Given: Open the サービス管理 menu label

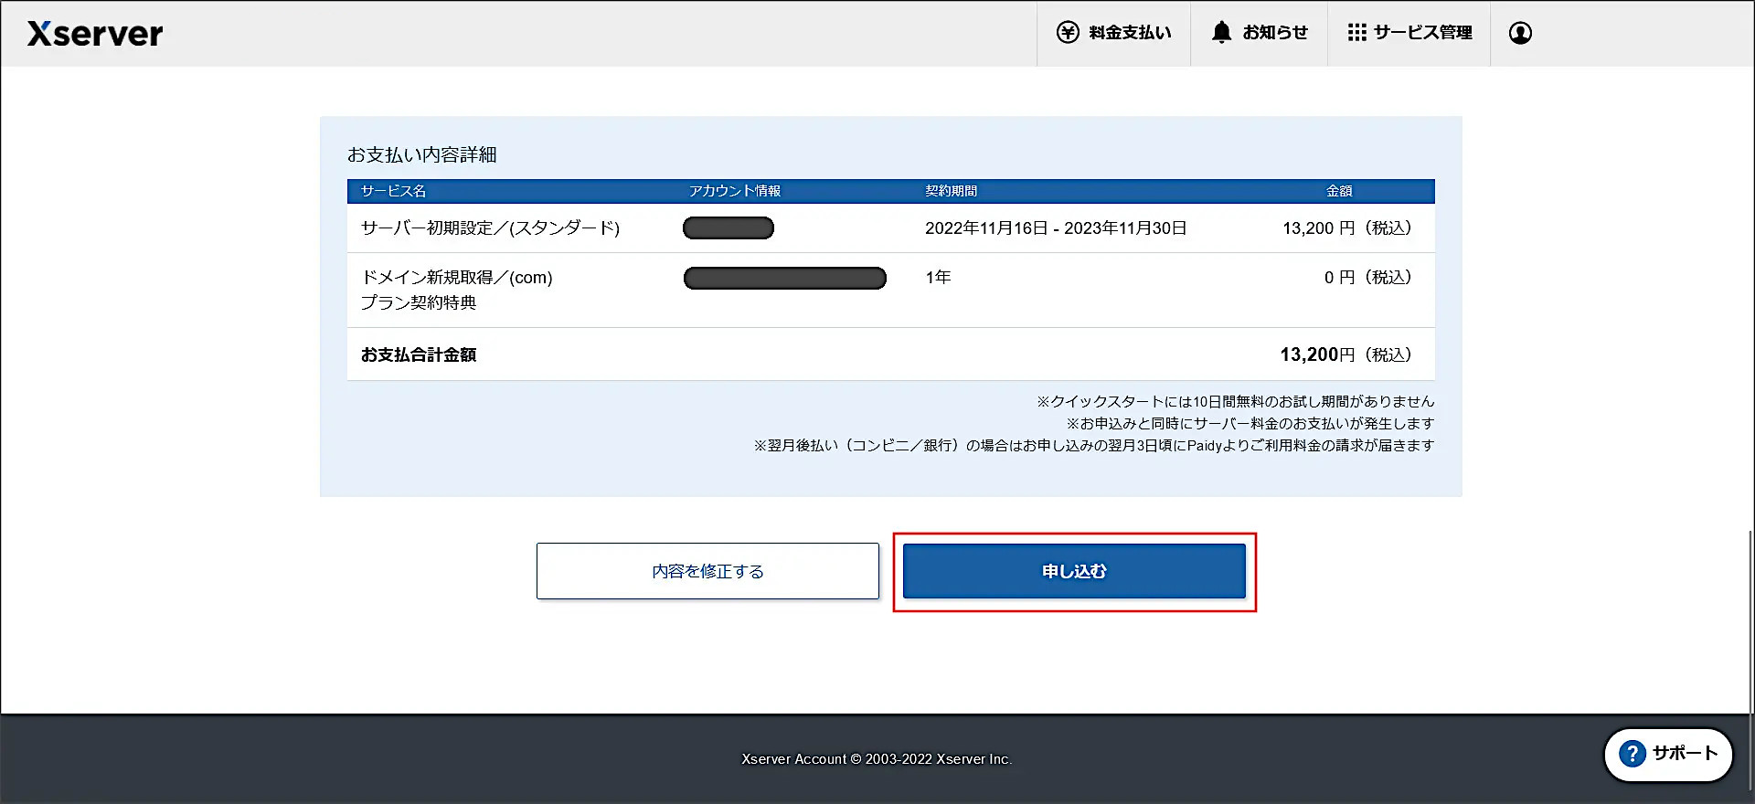Looking at the screenshot, I should pyautogui.click(x=1422, y=33).
